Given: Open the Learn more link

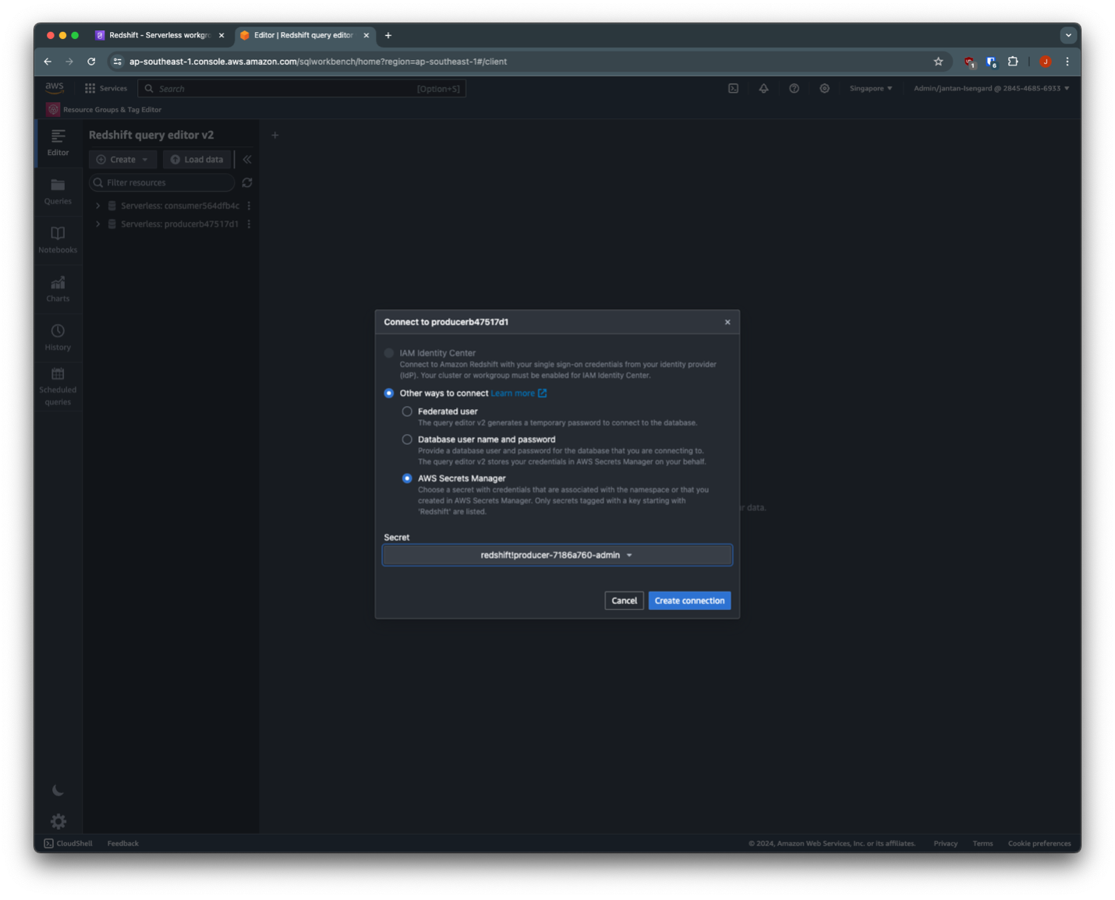Looking at the screenshot, I should [519, 394].
